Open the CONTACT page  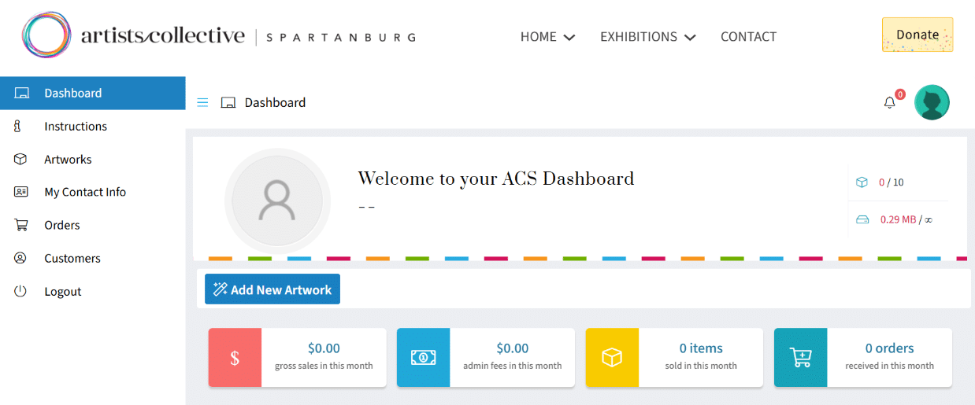tap(748, 37)
